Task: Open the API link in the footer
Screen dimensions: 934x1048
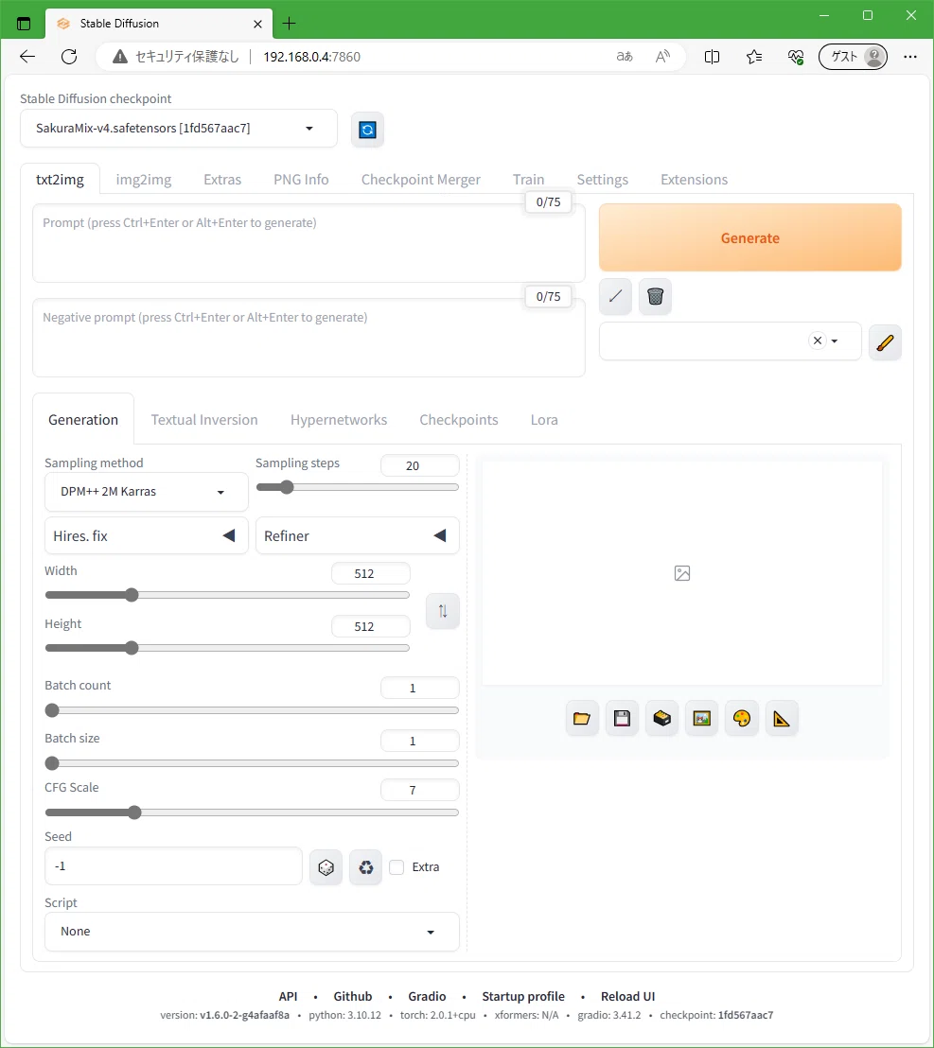Action: (289, 997)
